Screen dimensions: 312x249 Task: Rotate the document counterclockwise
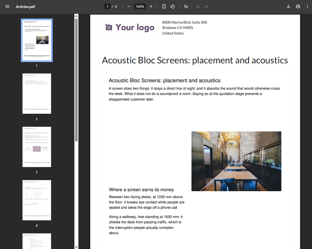173,7
